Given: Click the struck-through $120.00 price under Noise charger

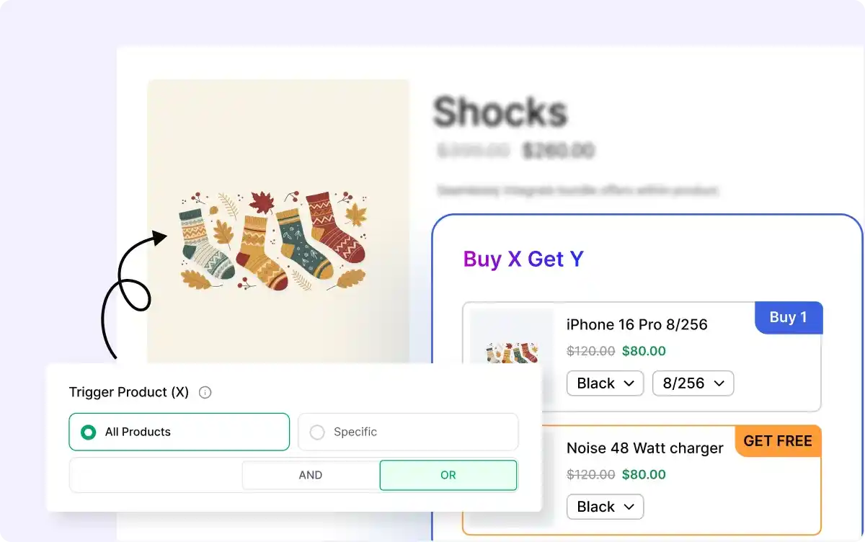Looking at the screenshot, I should point(590,475).
